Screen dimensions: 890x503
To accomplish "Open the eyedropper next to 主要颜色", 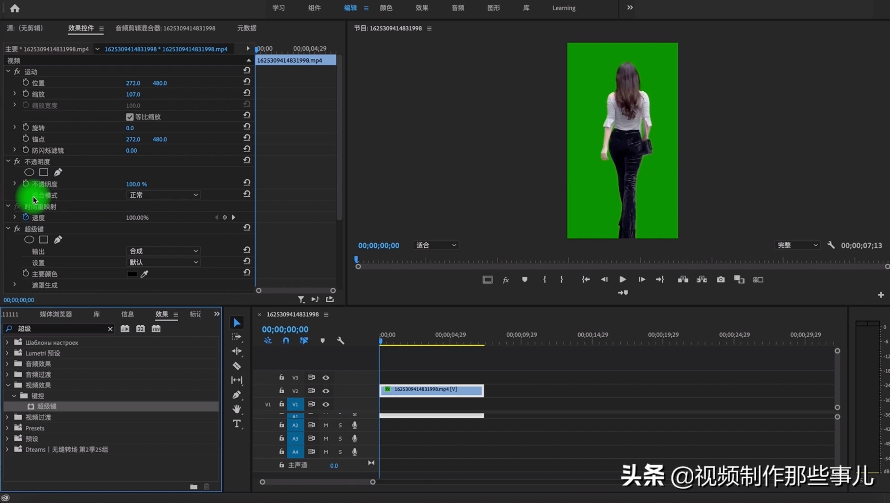I will pos(145,273).
